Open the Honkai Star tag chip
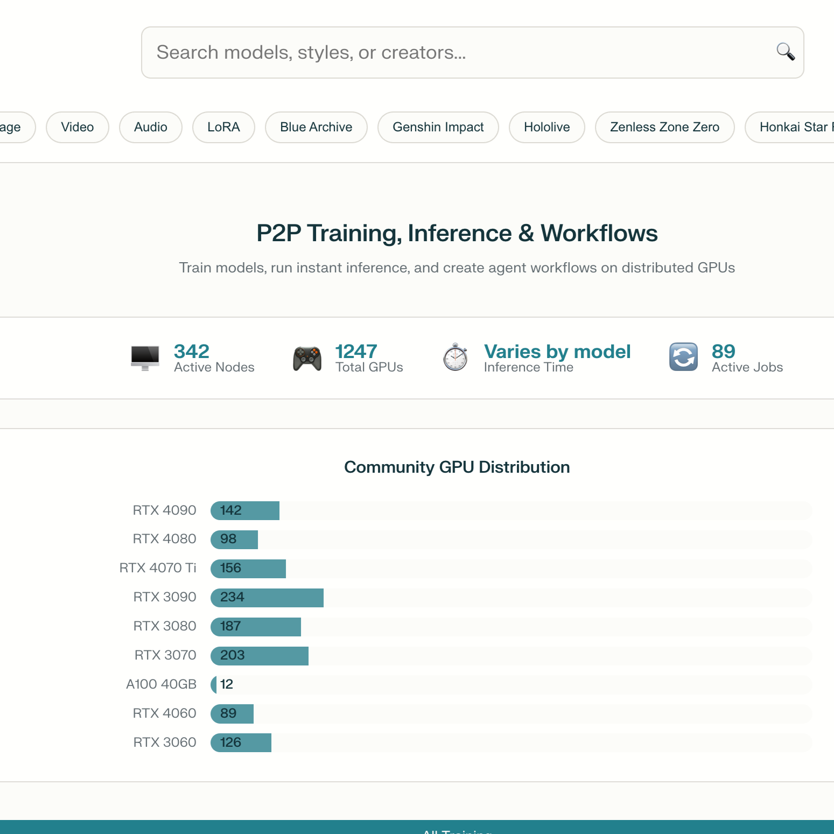The height and width of the screenshot is (834, 834). 790,127
